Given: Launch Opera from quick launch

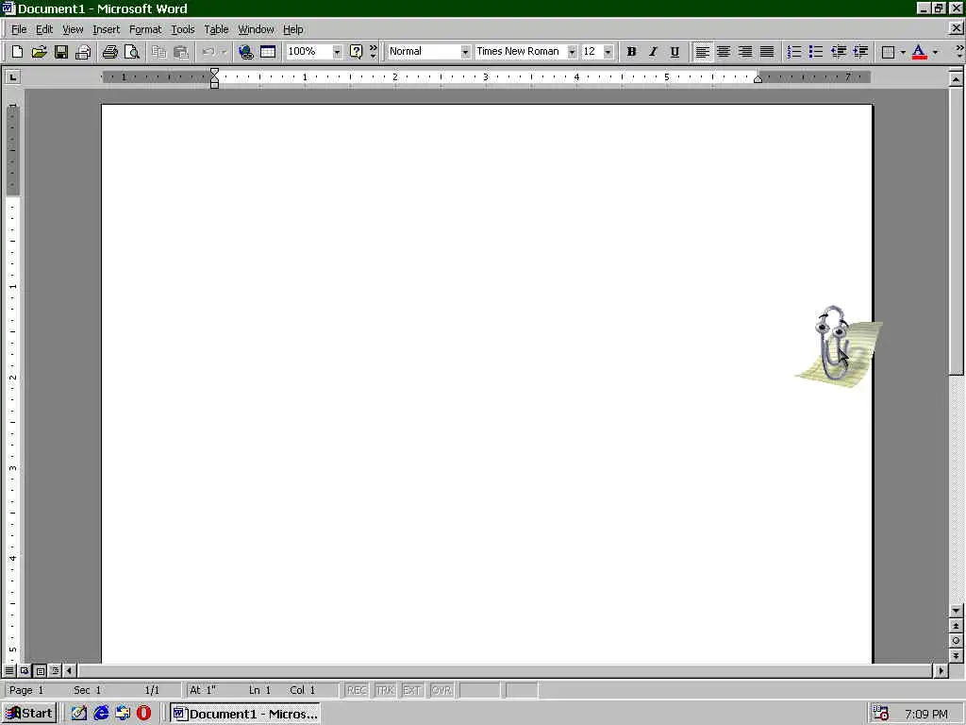Looking at the screenshot, I should click(x=144, y=714).
